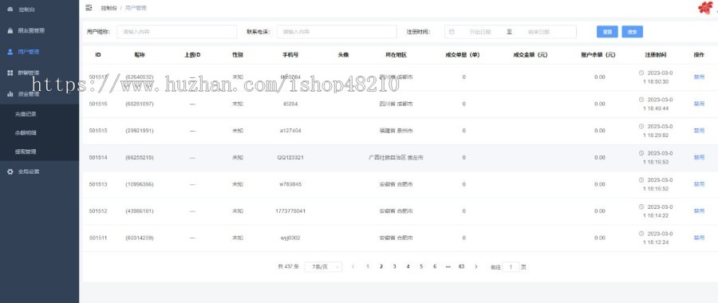
Task: Click 禁用 for user 501511
Action: click(699, 238)
